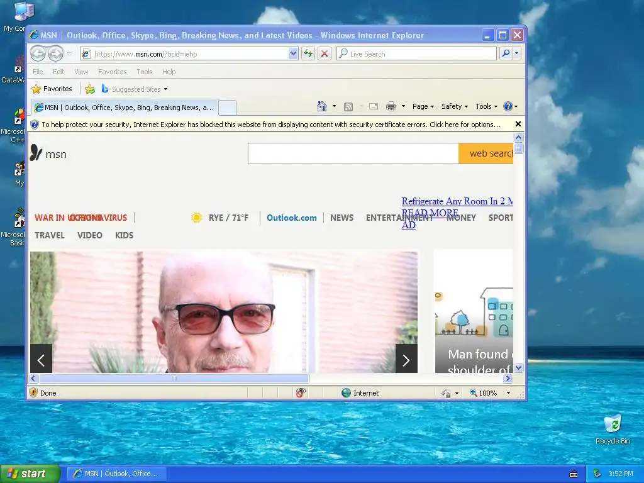The width and height of the screenshot is (644, 483).
Task: Click the Read Mail icon
Action: (x=374, y=106)
